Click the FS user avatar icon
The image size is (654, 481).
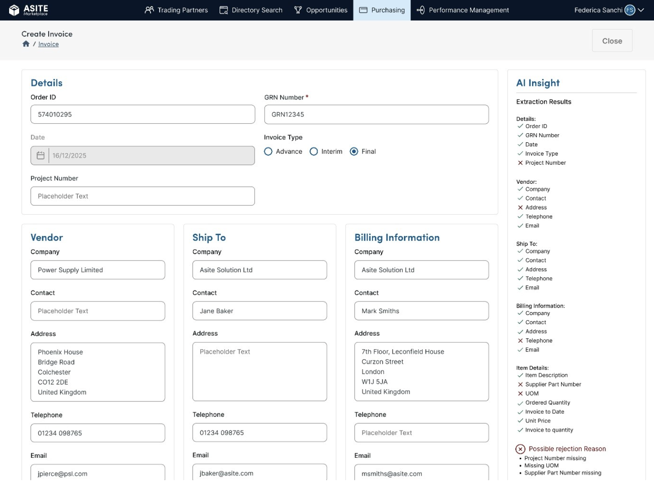point(629,10)
